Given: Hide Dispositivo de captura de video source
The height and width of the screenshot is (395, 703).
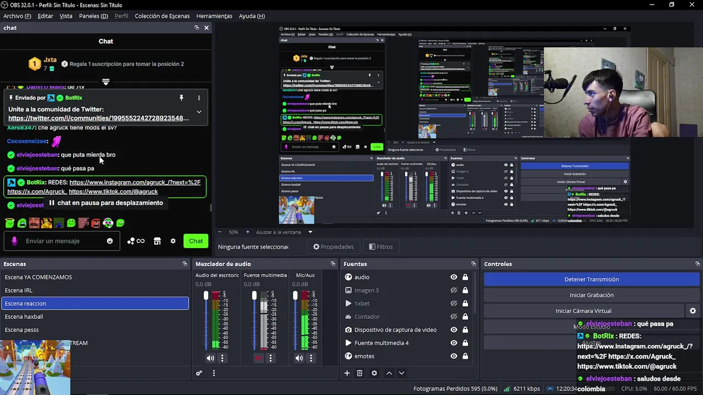Looking at the screenshot, I should click(454, 330).
